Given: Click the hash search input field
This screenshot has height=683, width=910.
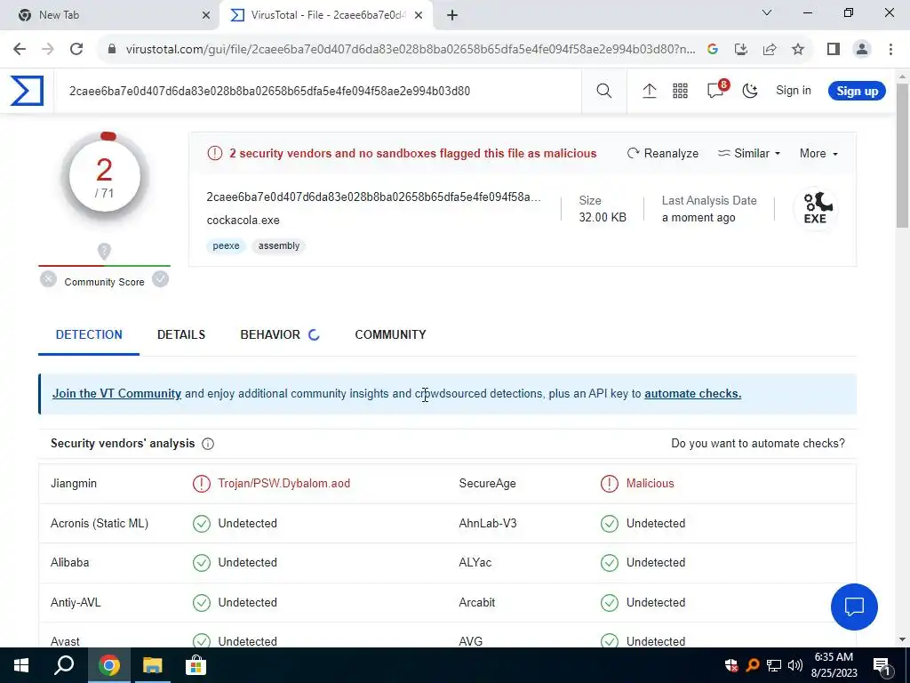Looking at the screenshot, I should click(x=317, y=91).
